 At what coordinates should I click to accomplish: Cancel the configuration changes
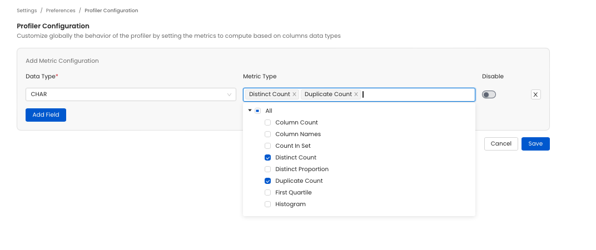point(501,144)
